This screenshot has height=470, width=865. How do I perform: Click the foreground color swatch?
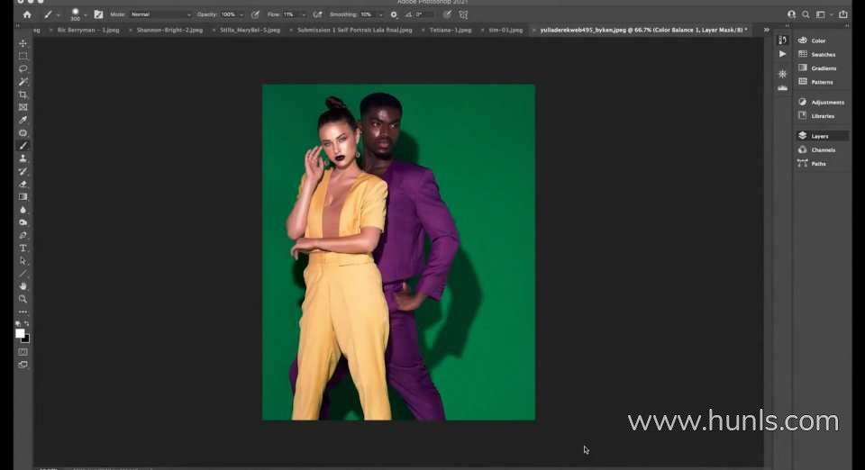click(x=20, y=333)
